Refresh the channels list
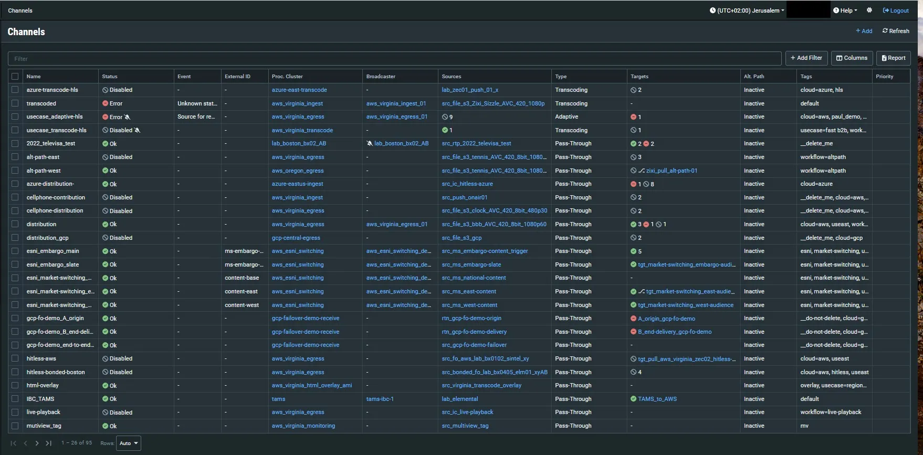 [x=896, y=31]
